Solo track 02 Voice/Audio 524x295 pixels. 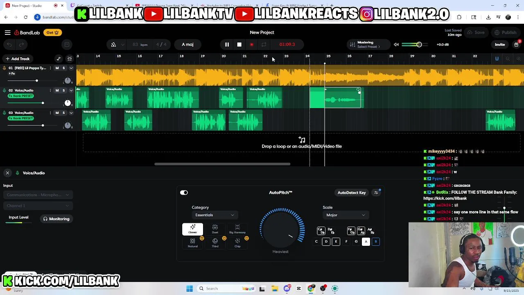63,91
